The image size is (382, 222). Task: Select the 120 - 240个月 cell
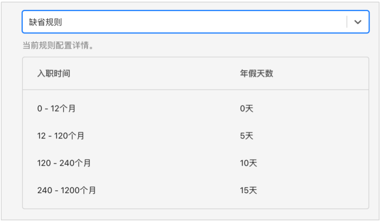[x=64, y=163]
